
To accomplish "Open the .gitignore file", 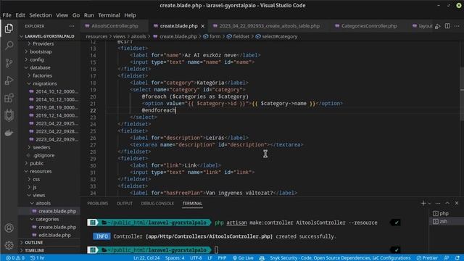I will point(43,155).
